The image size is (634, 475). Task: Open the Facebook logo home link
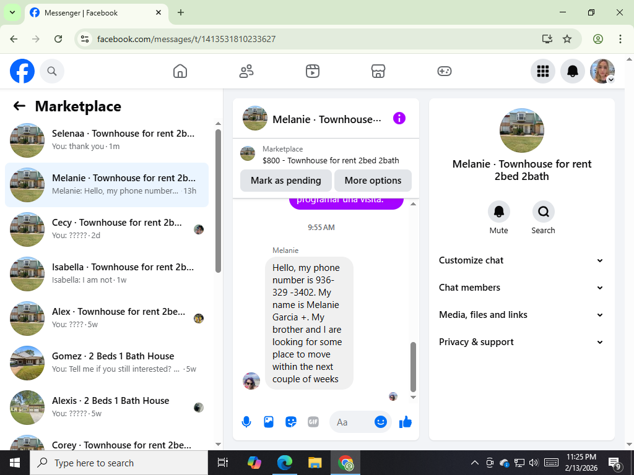[x=22, y=71]
